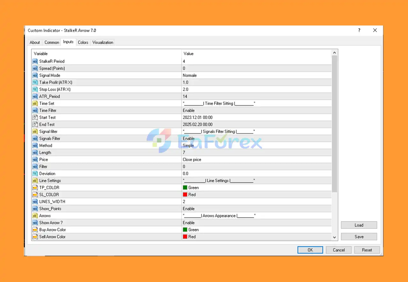Click the Arrows string icon

[x=35, y=215]
